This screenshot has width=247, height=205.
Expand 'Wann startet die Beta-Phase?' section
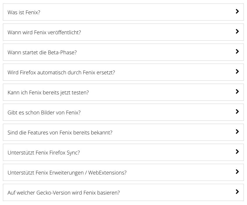[42, 52]
